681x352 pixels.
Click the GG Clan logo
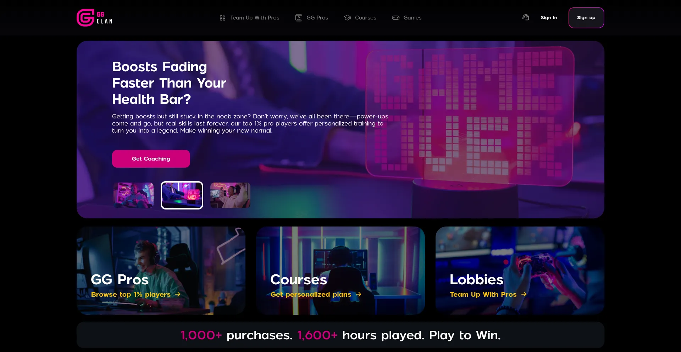(95, 18)
